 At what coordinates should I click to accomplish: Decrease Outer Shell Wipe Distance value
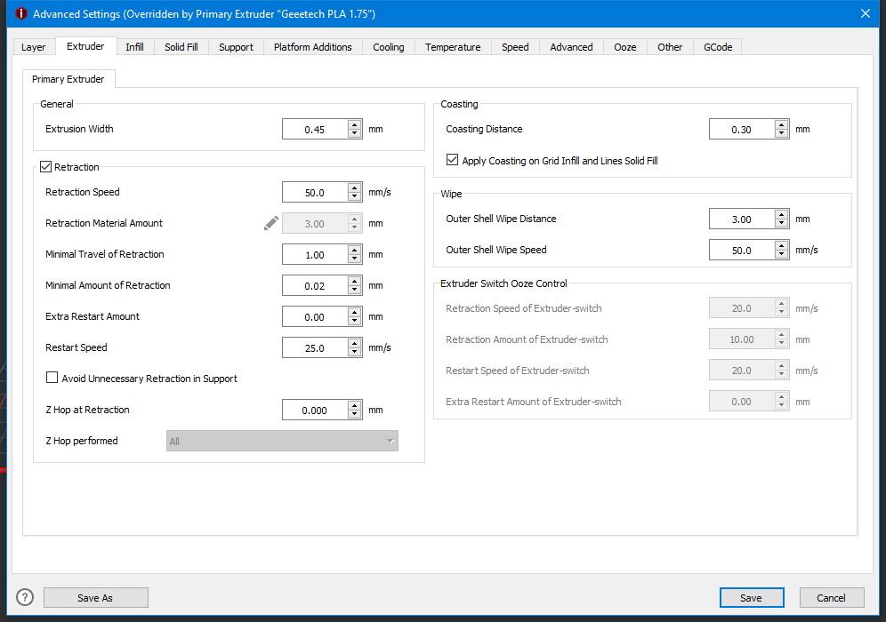pos(782,224)
